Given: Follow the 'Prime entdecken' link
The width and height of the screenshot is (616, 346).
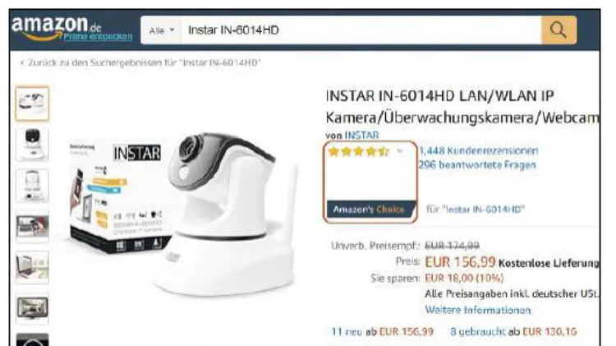Looking at the screenshot, I should [98, 36].
